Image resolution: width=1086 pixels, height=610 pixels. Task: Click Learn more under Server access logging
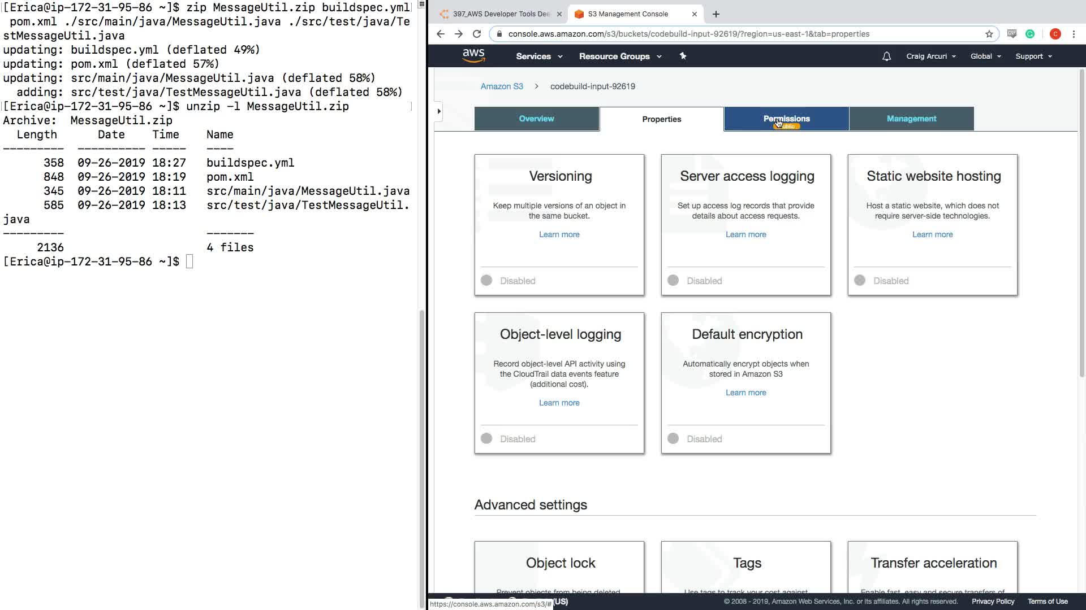(x=745, y=234)
